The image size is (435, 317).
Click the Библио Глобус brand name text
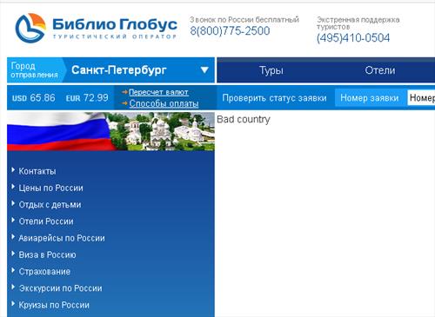[x=115, y=24]
